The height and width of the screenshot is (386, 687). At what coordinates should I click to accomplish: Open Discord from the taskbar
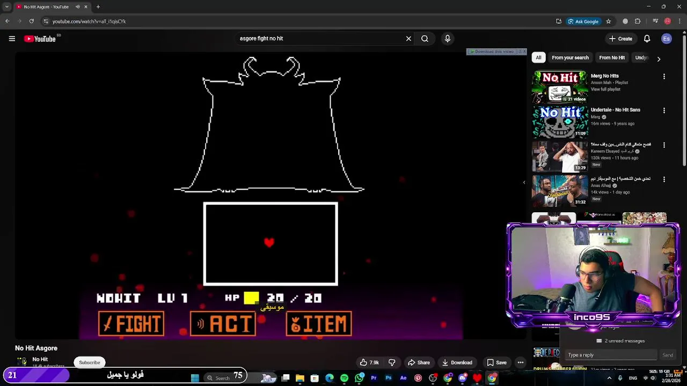463,378
